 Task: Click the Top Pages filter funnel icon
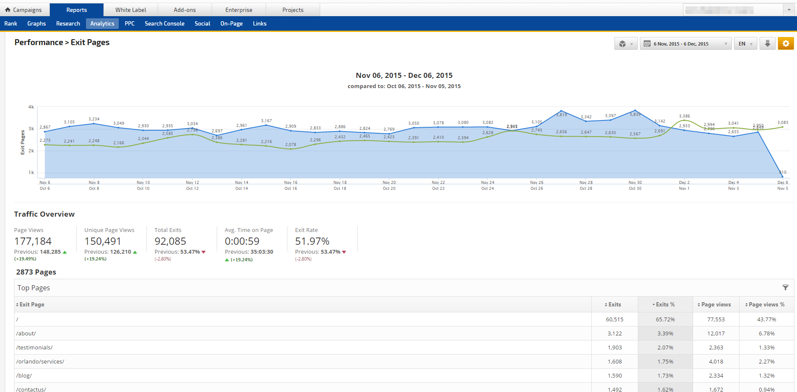[x=785, y=288]
